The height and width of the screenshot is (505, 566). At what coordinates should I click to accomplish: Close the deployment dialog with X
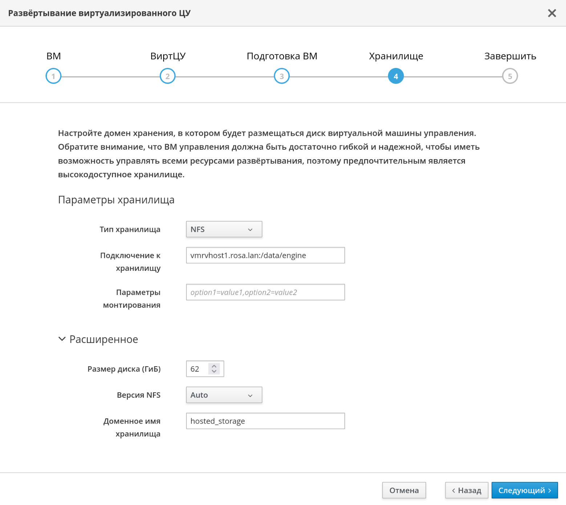coord(552,13)
